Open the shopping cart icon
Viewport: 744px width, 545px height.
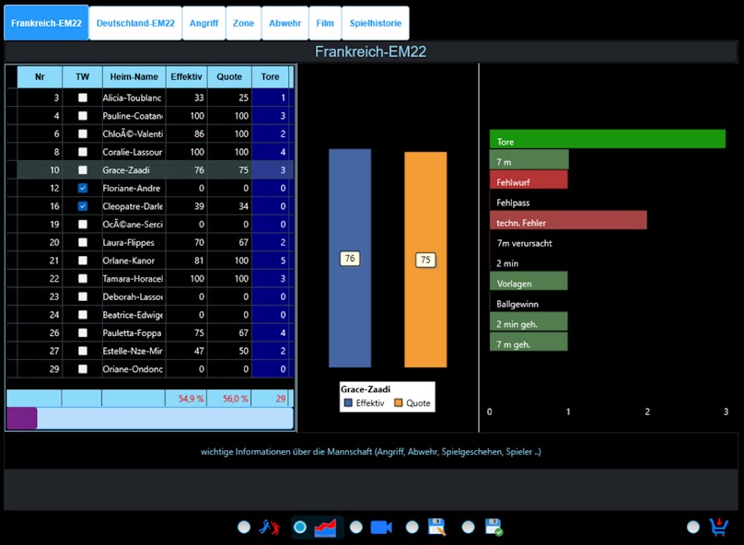click(717, 527)
